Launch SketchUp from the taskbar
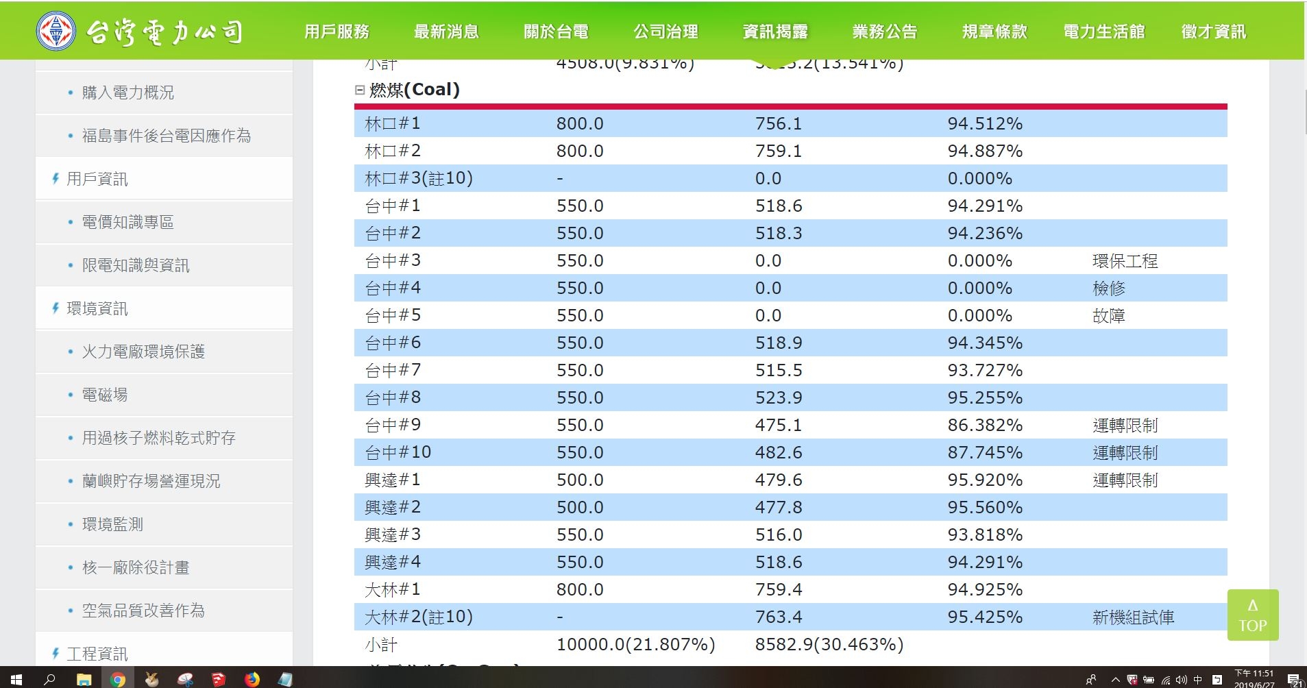The image size is (1307, 688). [219, 679]
